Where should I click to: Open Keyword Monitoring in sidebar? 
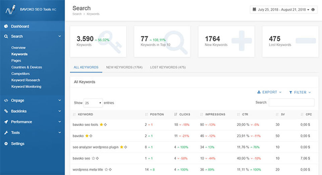(x=26, y=87)
